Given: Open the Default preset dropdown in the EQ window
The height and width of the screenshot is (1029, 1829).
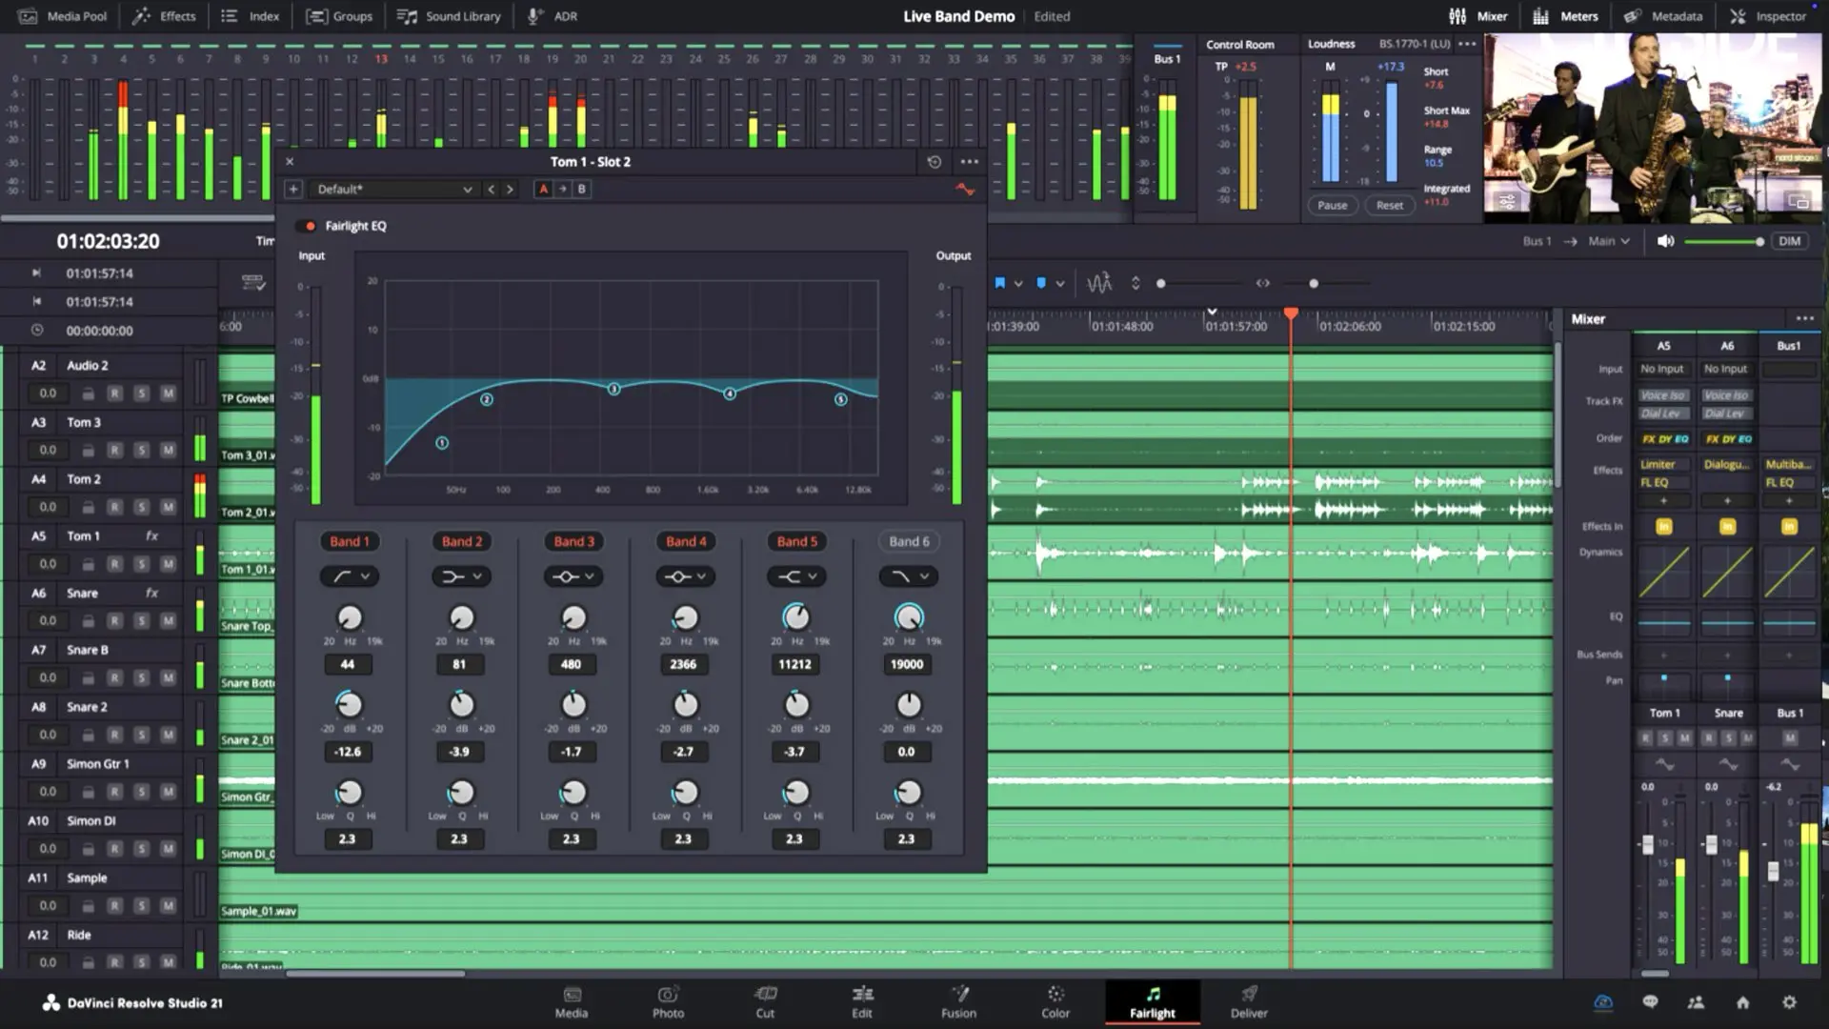Looking at the screenshot, I should tap(393, 189).
